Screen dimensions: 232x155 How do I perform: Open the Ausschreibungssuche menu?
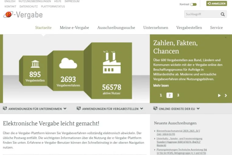[116, 27]
